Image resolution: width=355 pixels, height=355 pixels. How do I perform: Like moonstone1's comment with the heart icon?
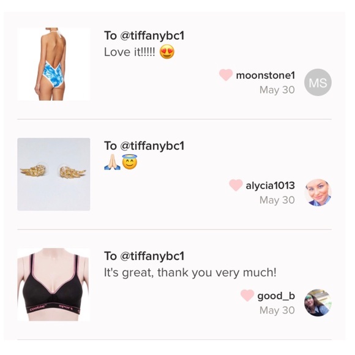click(x=226, y=75)
